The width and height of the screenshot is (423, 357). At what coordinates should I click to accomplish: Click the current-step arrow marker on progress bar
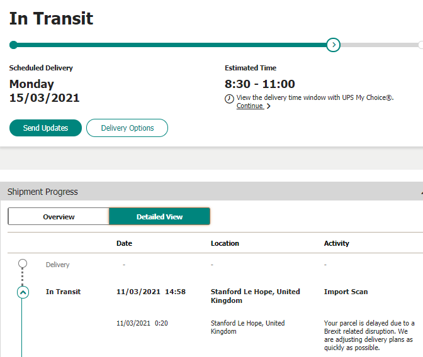(x=334, y=45)
